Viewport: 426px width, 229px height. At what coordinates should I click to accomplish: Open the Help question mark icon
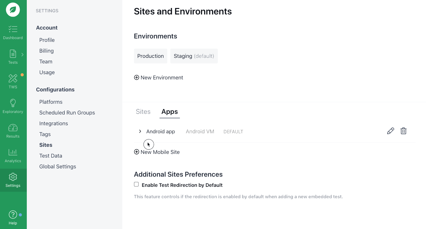coord(13,215)
